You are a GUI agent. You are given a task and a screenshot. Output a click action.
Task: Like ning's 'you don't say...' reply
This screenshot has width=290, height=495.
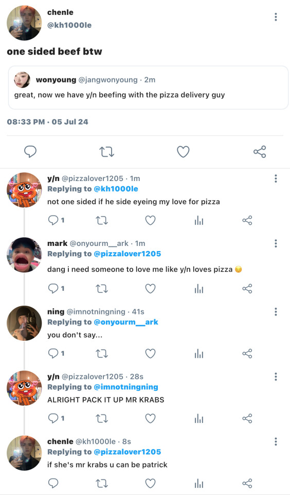(150, 354)
